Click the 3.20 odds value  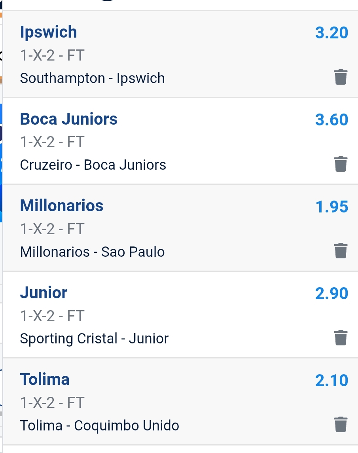(x=331, y=33)
